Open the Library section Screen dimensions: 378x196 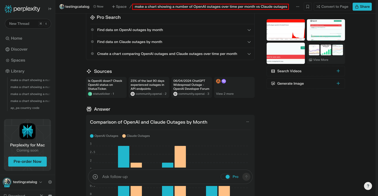click(x=17, y=71)
